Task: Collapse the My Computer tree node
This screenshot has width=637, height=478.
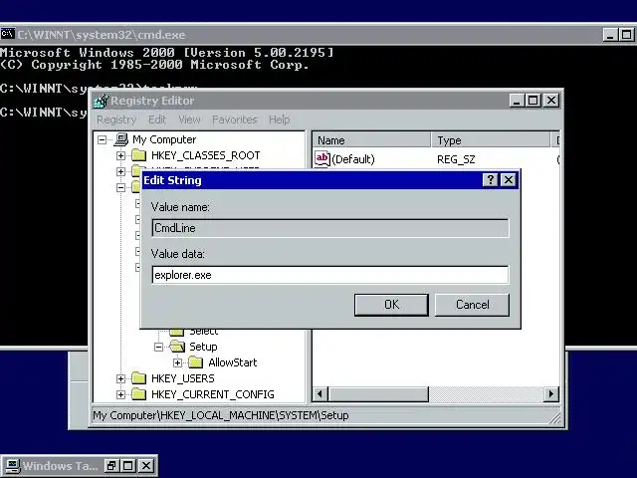Action: click(102, 139)
